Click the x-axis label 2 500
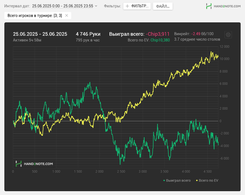 (x=121, y=172)
